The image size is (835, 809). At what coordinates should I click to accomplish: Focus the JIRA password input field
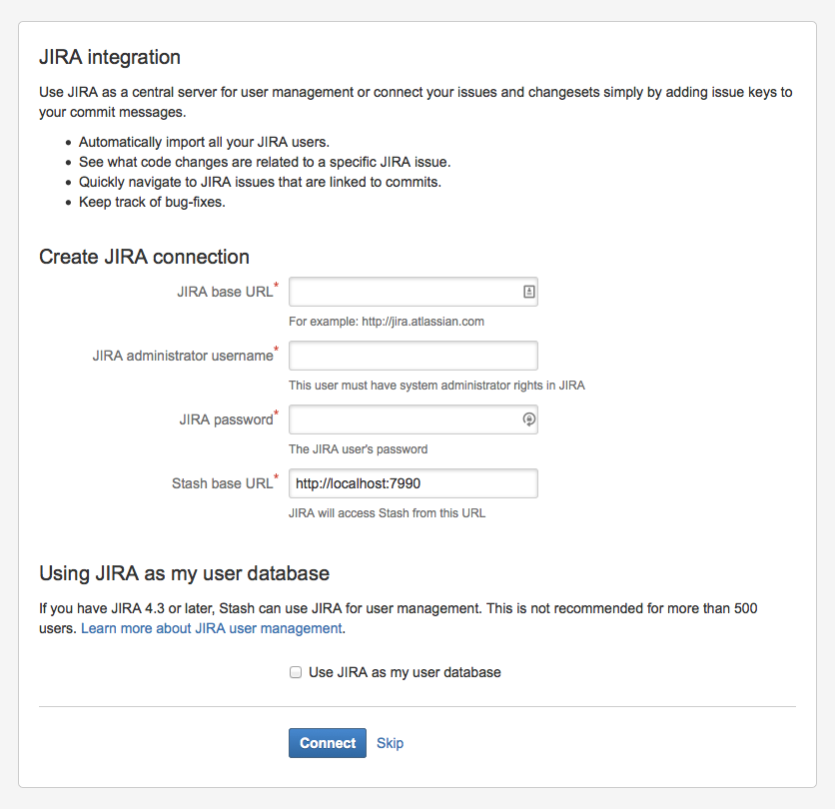[x=414, y=419]
